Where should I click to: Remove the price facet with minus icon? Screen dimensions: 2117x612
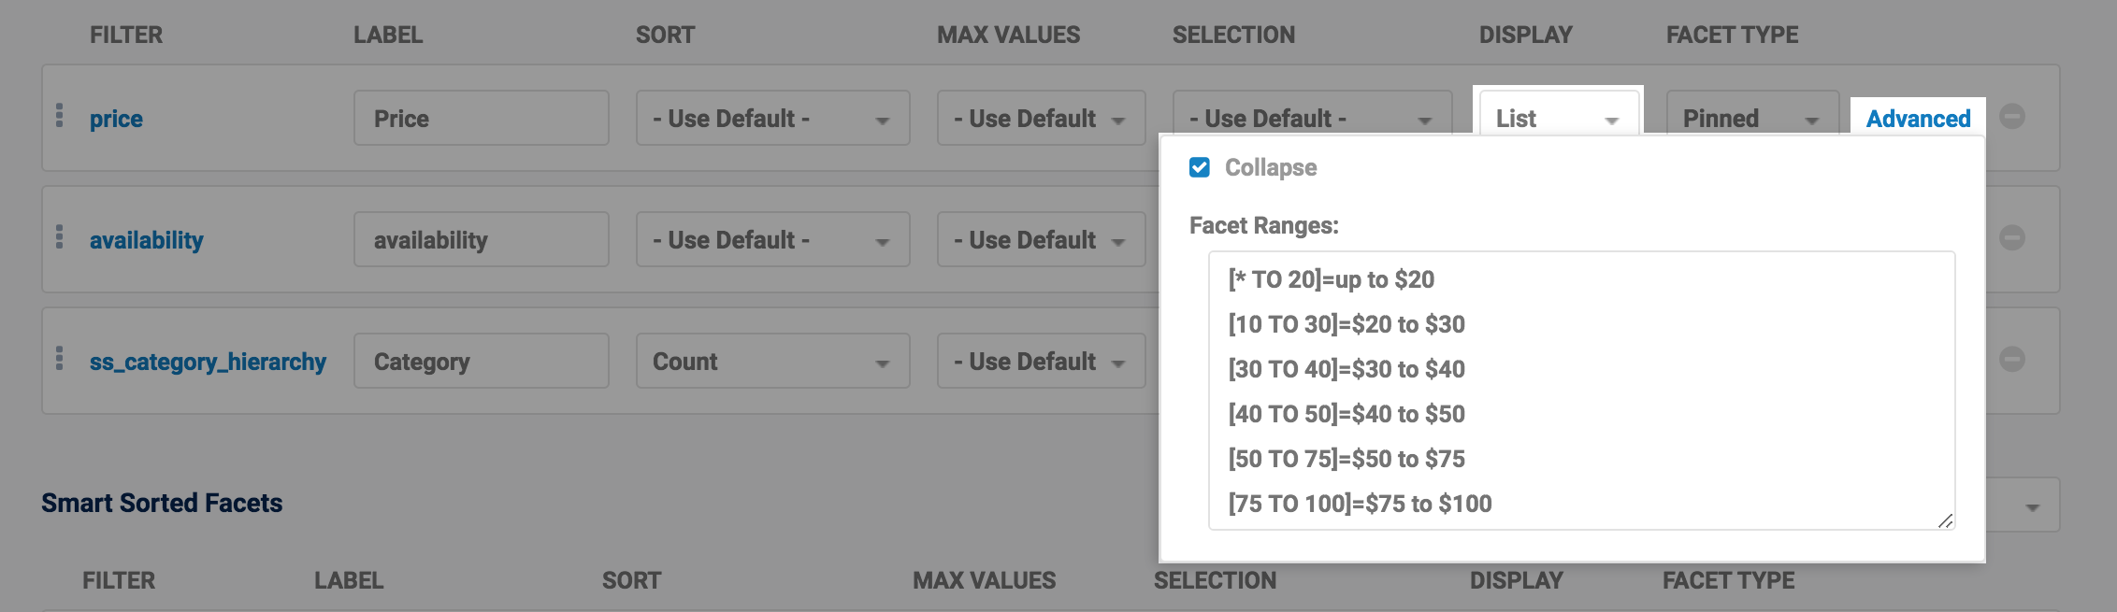coord(2011,117)
